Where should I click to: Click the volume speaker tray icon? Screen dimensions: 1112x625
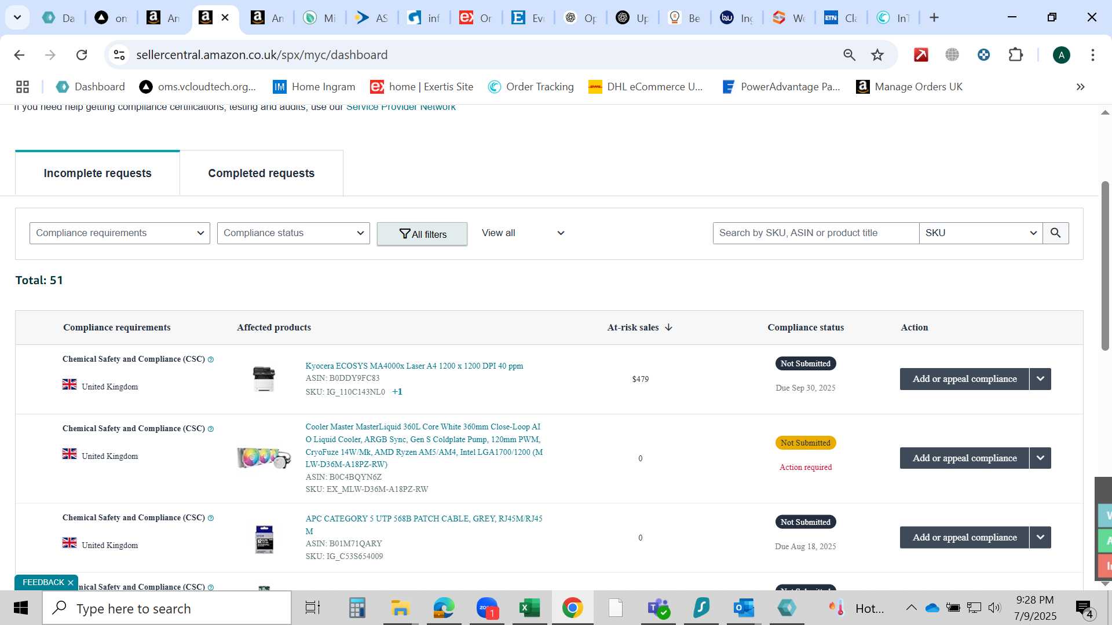click(994, 608)
